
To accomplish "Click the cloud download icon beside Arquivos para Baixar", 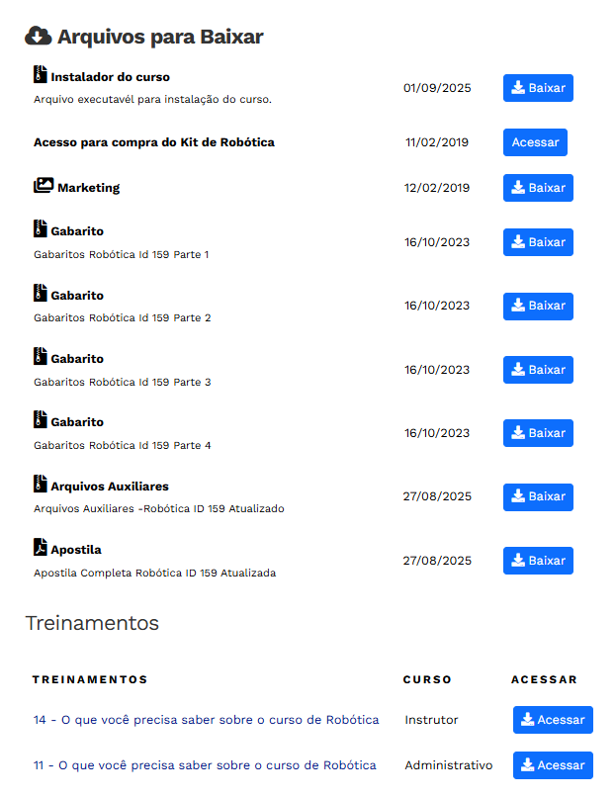I will tap(38, 37).
